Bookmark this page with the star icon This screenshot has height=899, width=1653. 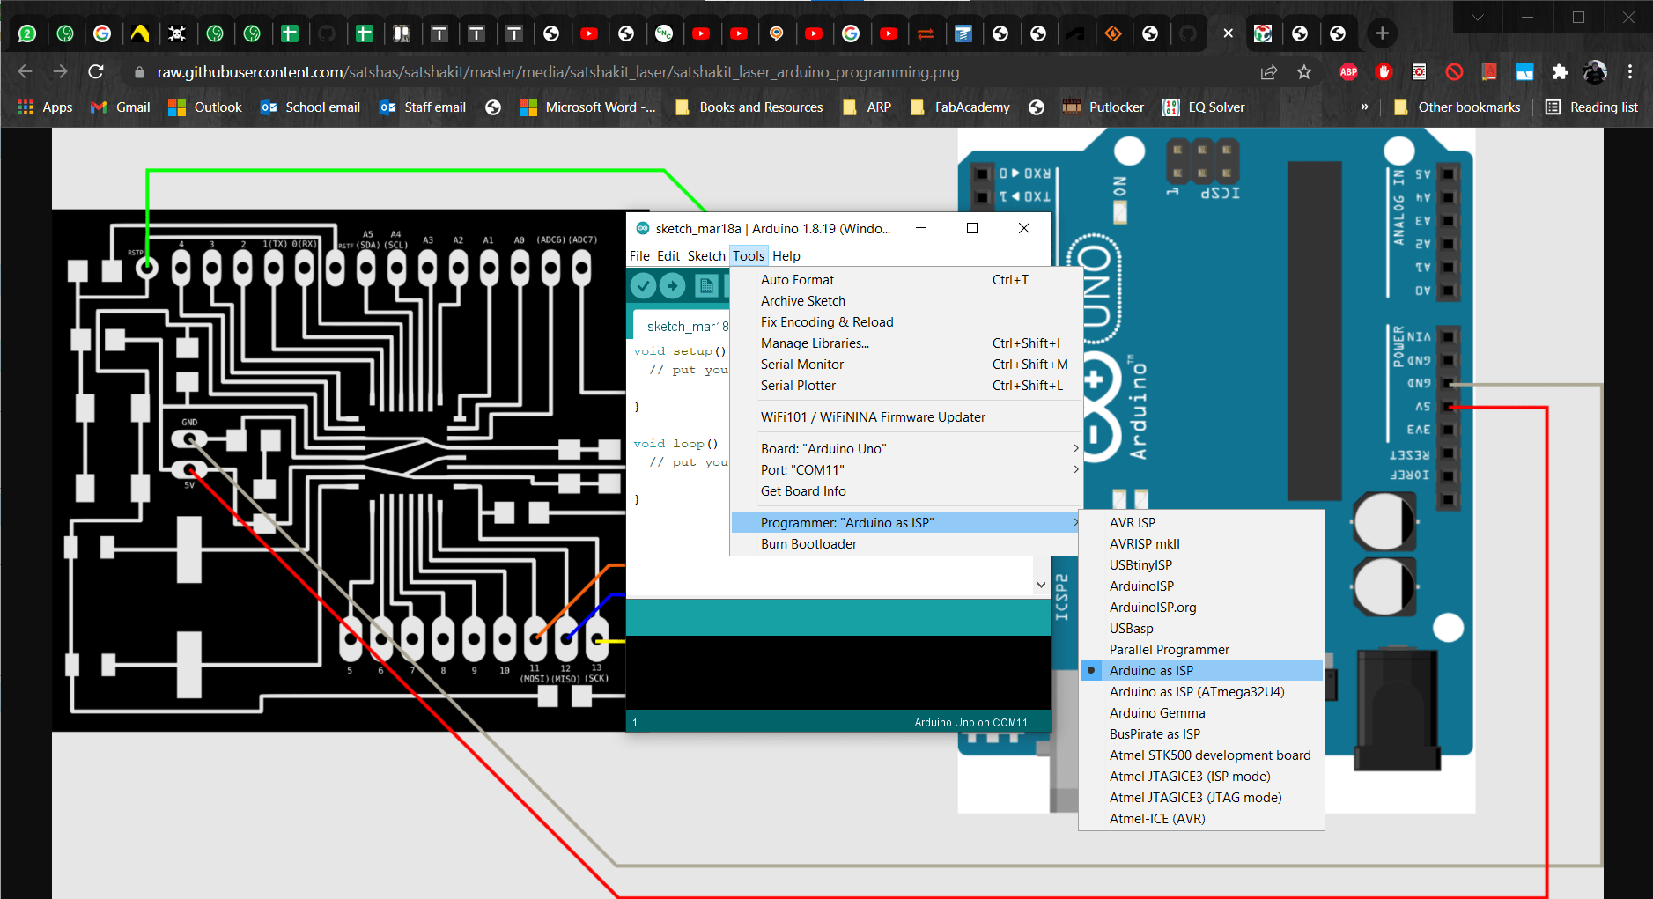point(1304,72)
